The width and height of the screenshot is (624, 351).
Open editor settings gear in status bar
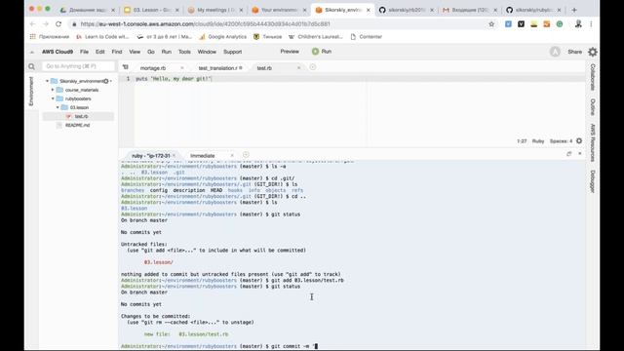tap(579, 140)
